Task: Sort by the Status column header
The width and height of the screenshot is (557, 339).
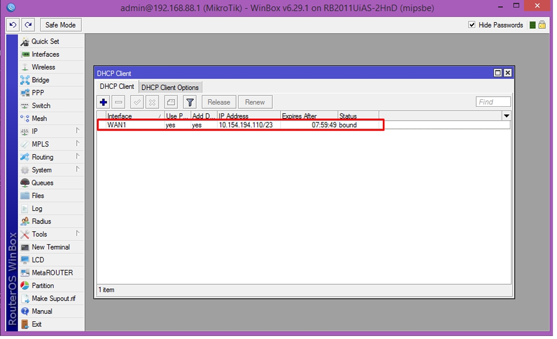Action: 358,116
